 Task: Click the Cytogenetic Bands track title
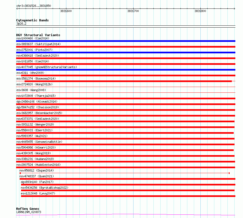coord(32,20)
